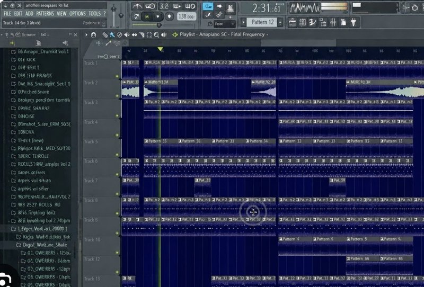Open the playlist view using top shortcut icon
The width and height of the screenshot is (424, 287).
(x=293, y=22)
